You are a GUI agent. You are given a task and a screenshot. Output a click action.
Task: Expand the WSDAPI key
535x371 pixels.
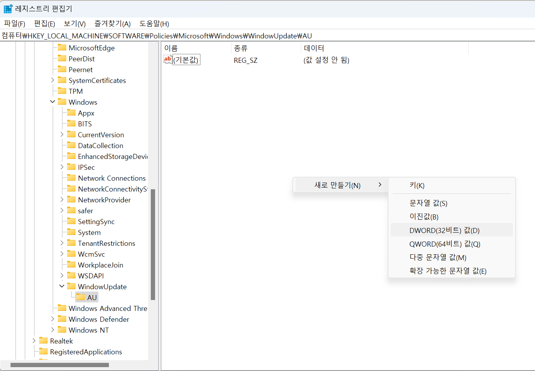(62, 276)
